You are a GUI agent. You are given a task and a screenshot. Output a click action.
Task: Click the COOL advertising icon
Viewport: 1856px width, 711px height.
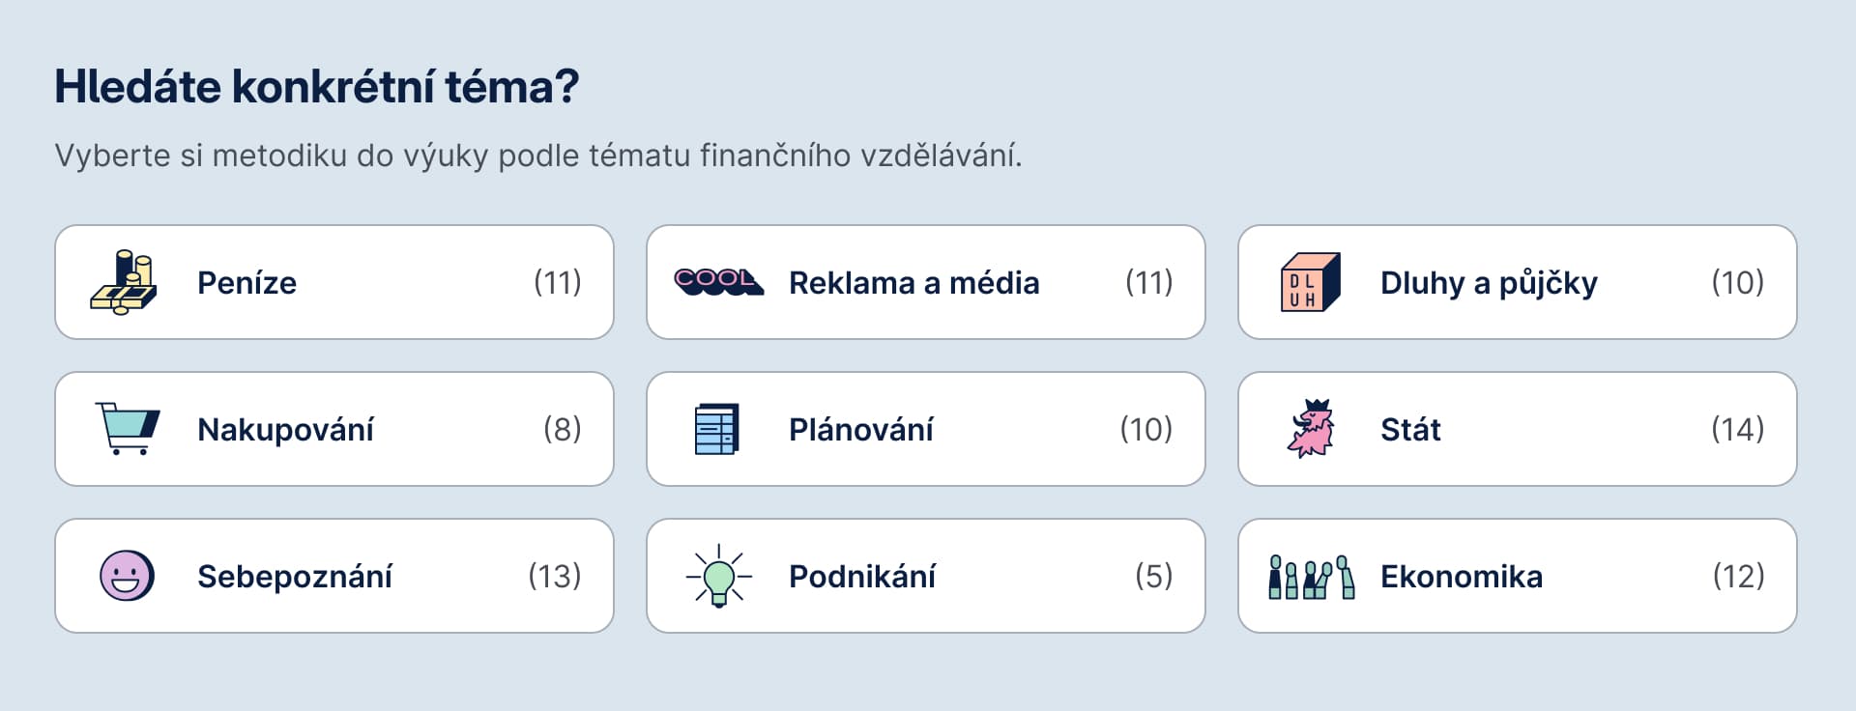[x=718, y=282]
